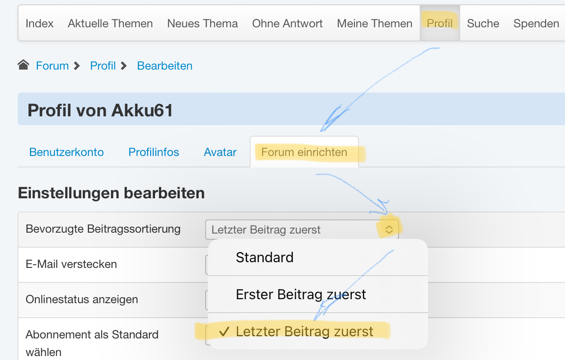The width and height of the screenshot is (565, 360).
Task: Start a Neues Thema from the navigation
Action: pyautogui.click(x=203, y=23)
